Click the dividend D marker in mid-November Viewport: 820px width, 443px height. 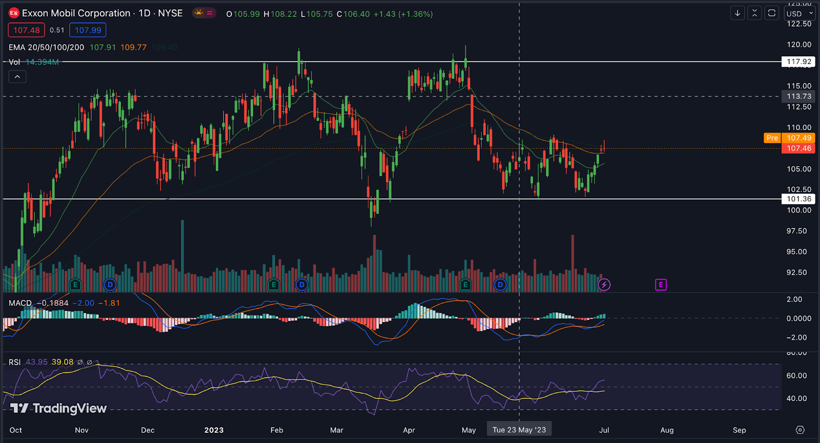(x=110, y=285)
